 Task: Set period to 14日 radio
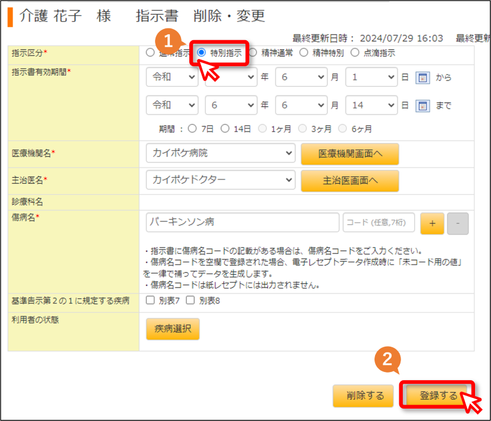coord(225,129)
